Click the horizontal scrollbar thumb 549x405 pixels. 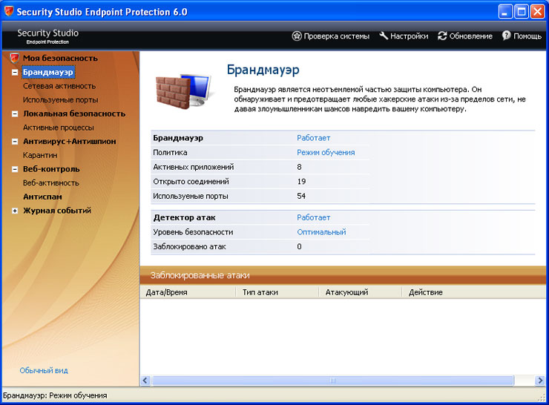332,381
